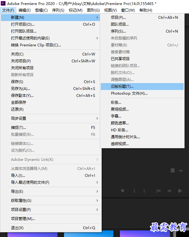The height and width of the screenshot is (237, 189).
Task: Select 透明视频... in New submenu
Action: coord(142,144)
